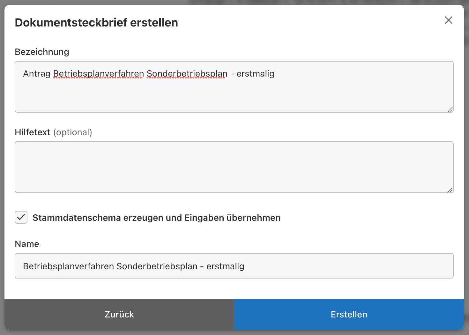Click the resize grip of Hilfetext textarea
This screenshot has height=335, width=469.
point(450,190)
